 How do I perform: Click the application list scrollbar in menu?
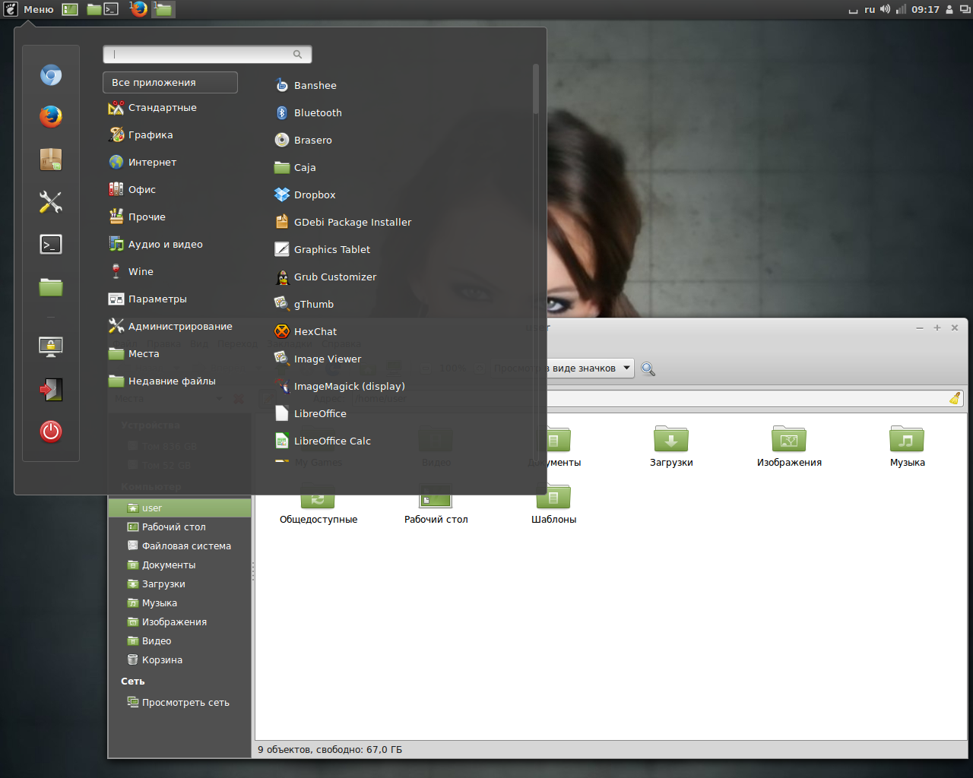pyautogui.click(x=536, y=89)
